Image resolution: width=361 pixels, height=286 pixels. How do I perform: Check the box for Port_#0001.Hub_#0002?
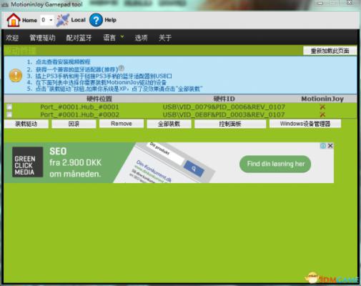pos(9,114)
